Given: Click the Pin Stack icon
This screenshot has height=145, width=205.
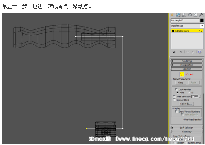Looking at the screenshot, I should pos(174,52).
